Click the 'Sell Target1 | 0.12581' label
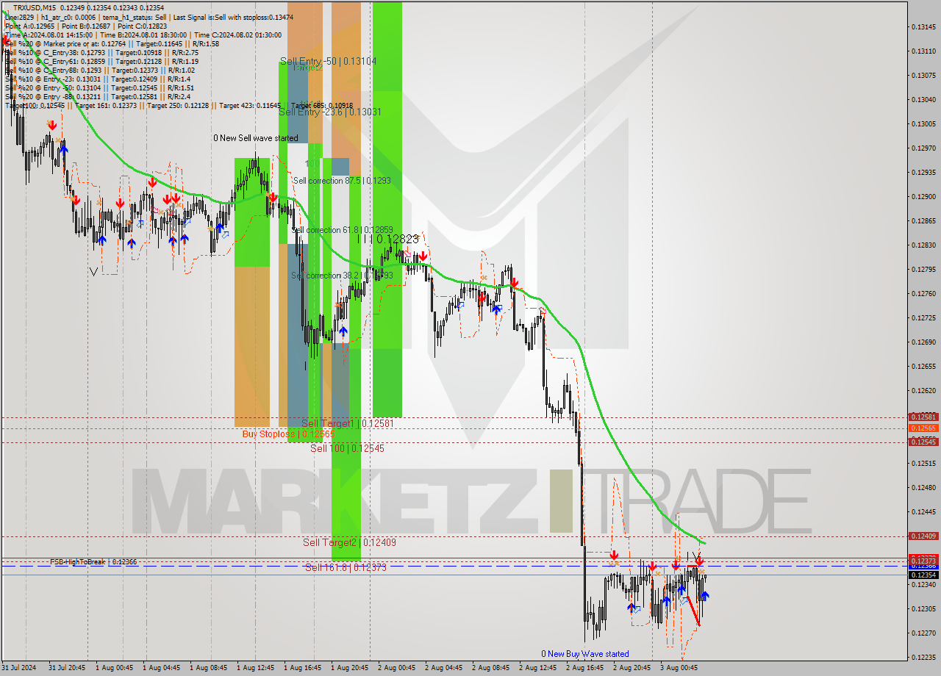The image size is (941, 676). (x=348, y=423)
